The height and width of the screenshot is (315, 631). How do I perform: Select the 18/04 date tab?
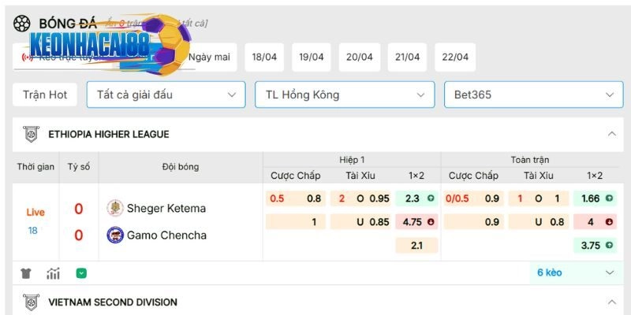[x=264, y=57]
